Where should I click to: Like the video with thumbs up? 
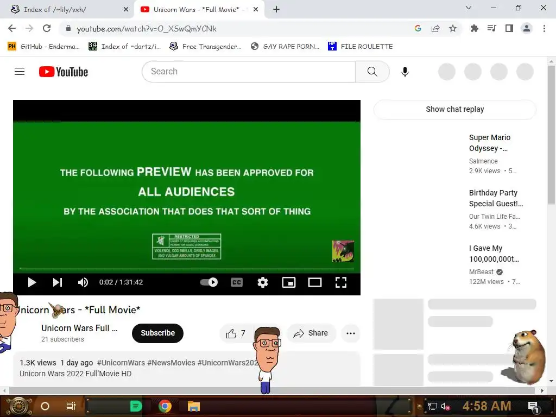pyautogui.click(x=236, y=333)
